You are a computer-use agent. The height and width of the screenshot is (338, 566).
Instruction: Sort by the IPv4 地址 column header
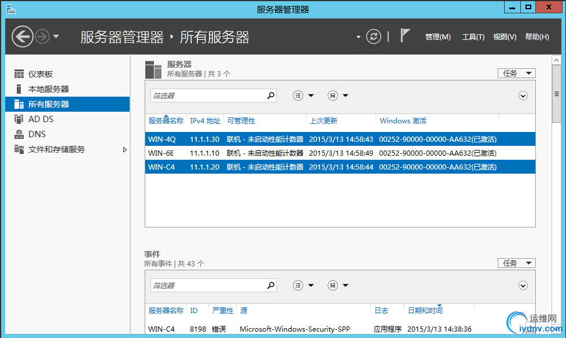(x=205, y=121)
